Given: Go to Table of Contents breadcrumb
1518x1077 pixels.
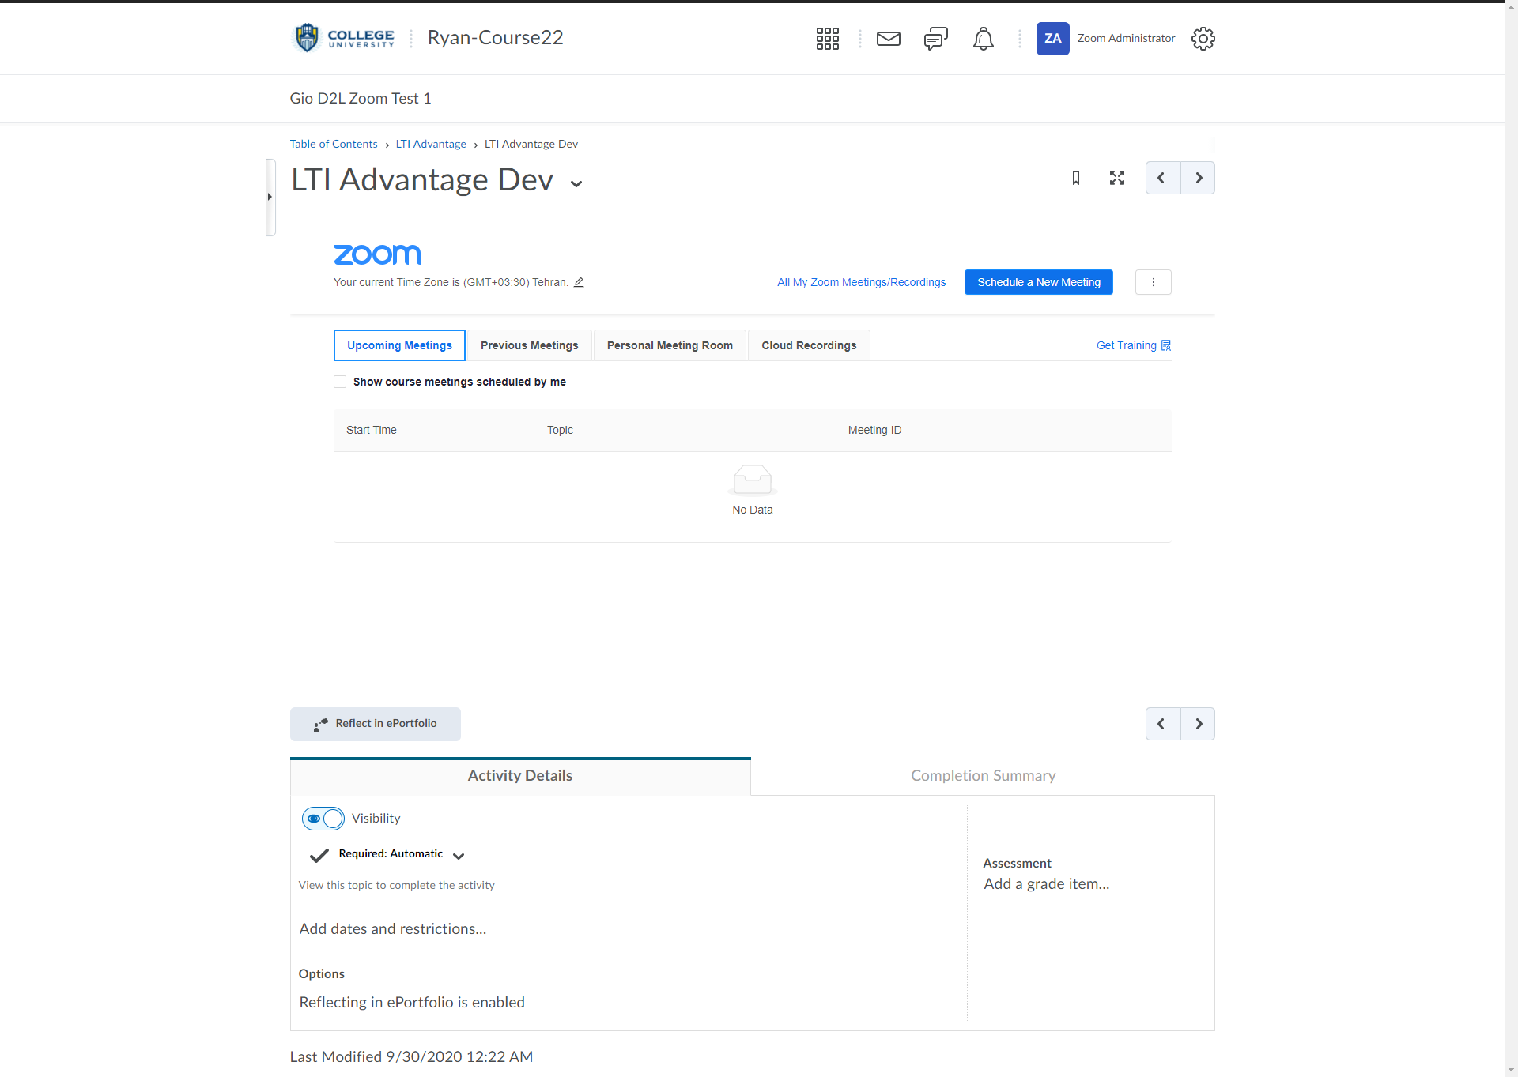Looking at the screenshot, I should pyautogui.click(x=334, y=144).
